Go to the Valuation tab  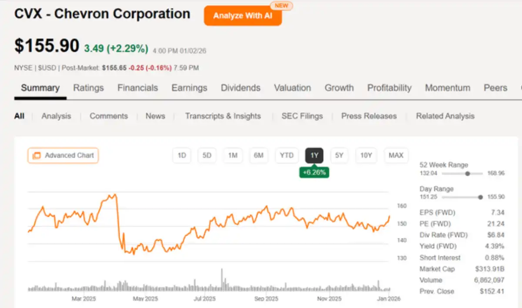[x=292, y=88]
